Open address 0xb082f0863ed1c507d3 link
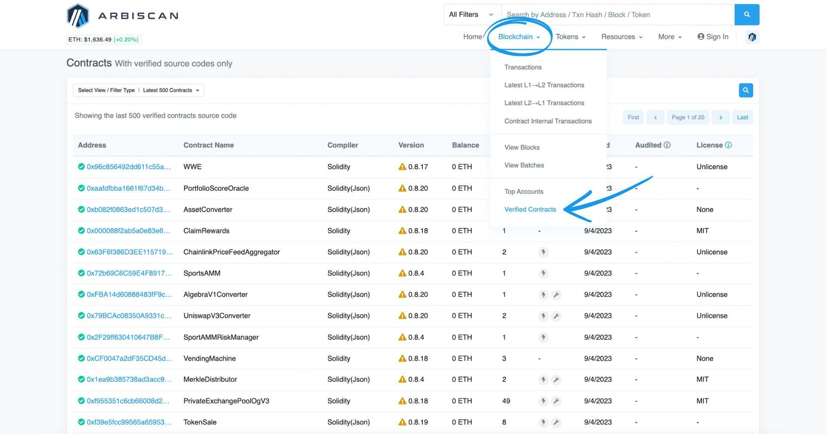 tap(128, 209)
